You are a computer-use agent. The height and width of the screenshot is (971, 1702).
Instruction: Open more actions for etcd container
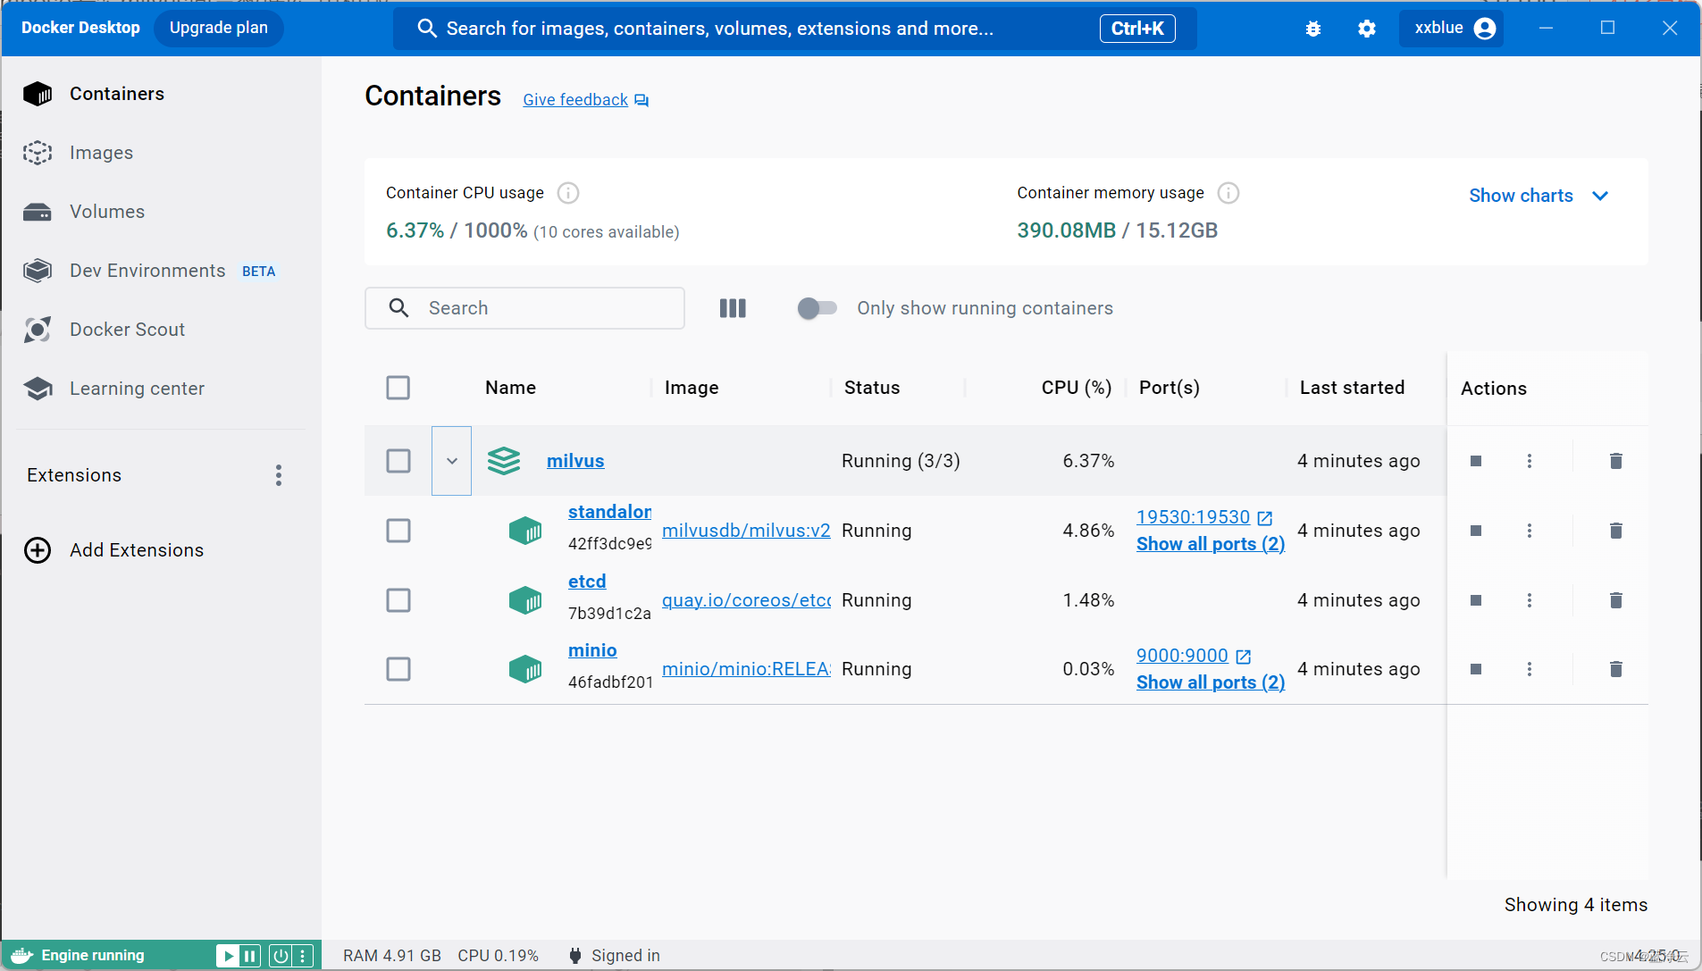click(1530, 600)
